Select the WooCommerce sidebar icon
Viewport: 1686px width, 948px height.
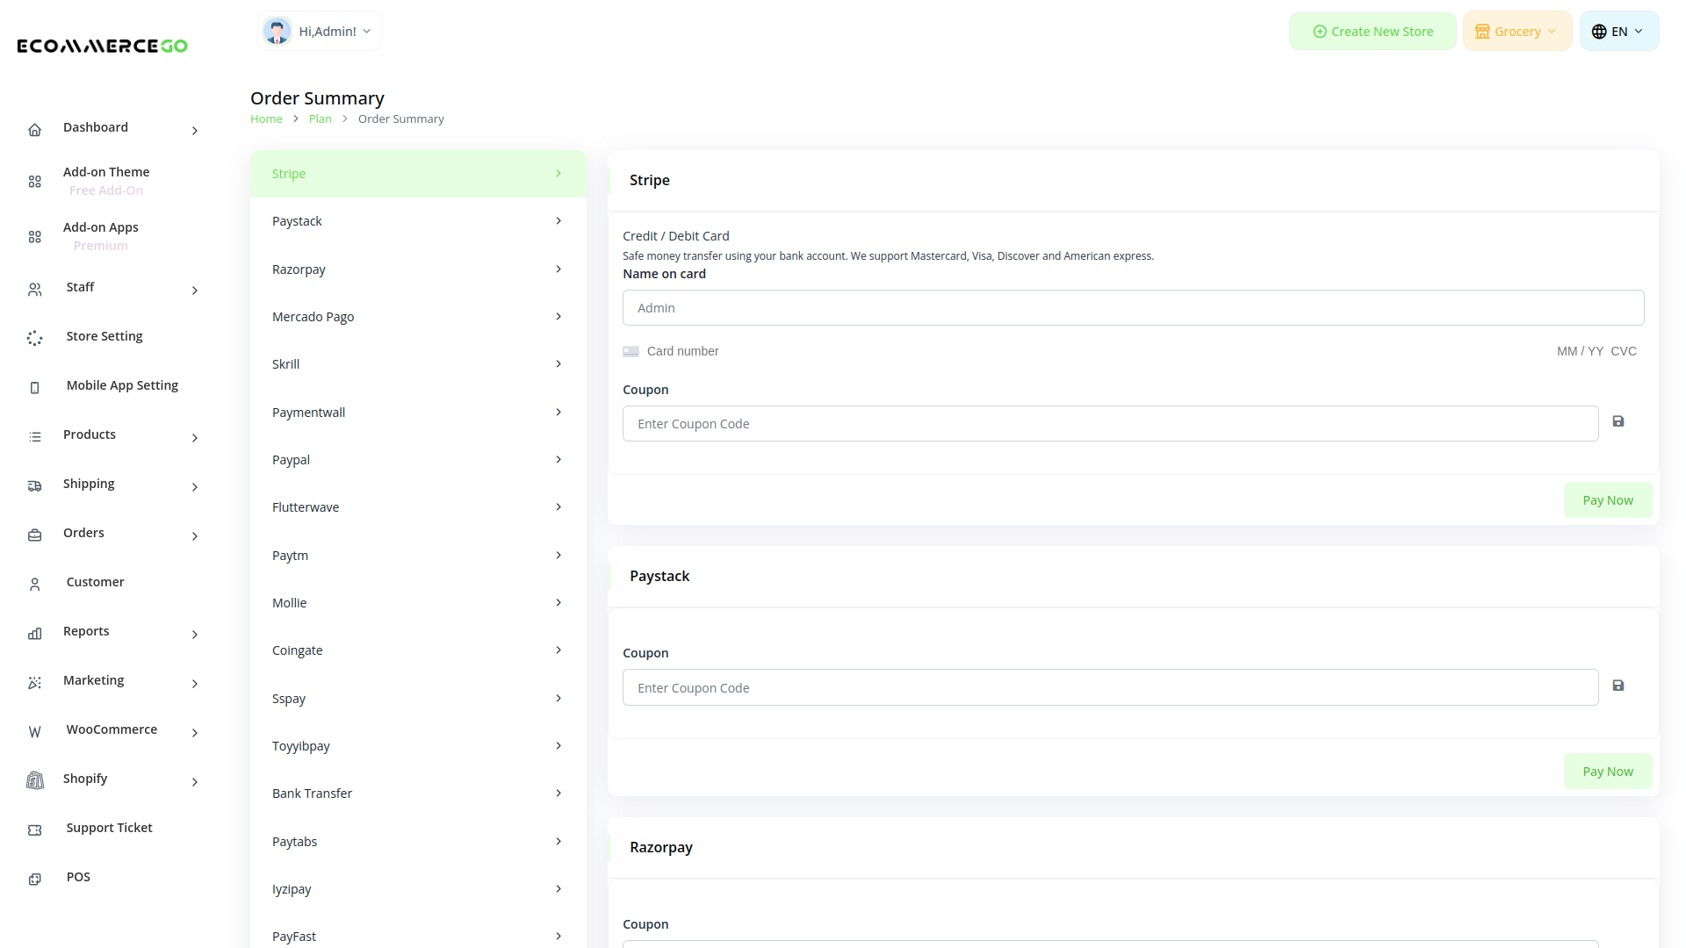pyautogui.click(x=34, y=731)
